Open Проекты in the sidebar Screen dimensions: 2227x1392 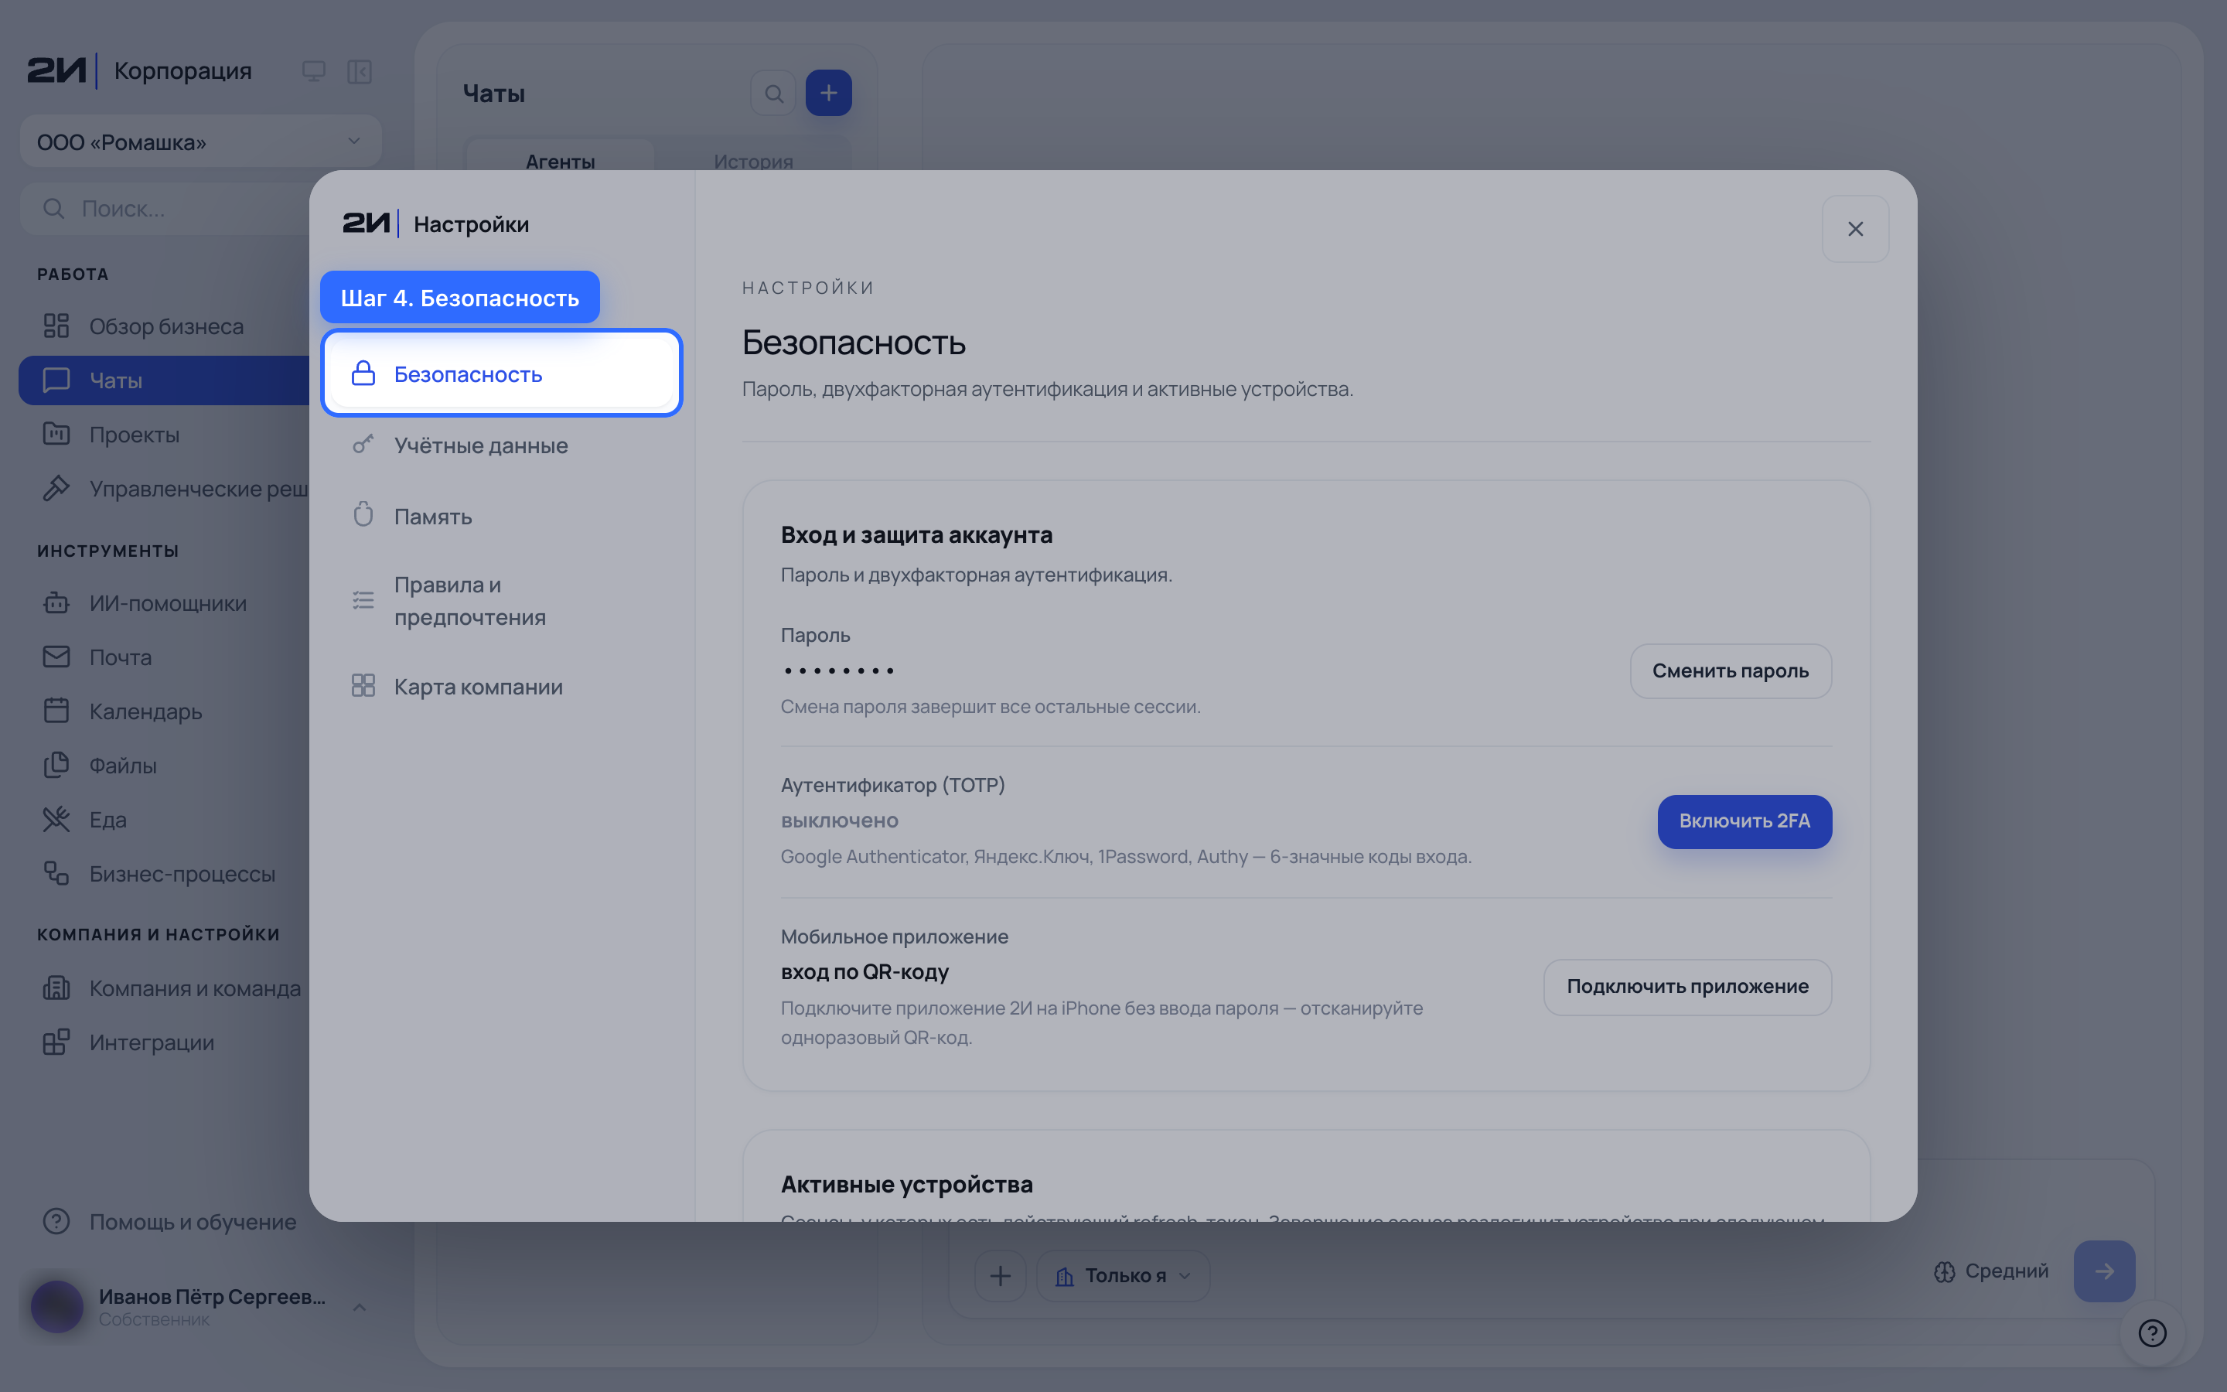164,435
